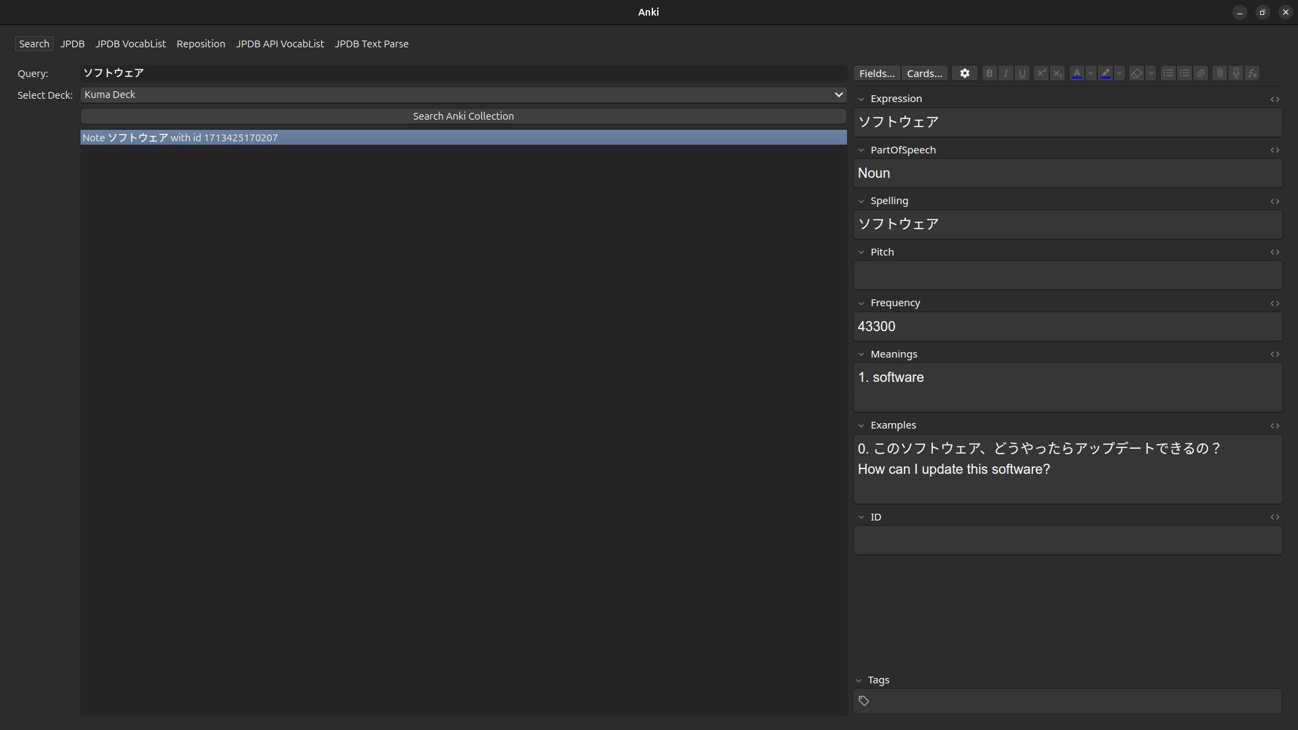Minimize the Anki window
This screenshot has height=730, width=1298.
click(1239, 12)
